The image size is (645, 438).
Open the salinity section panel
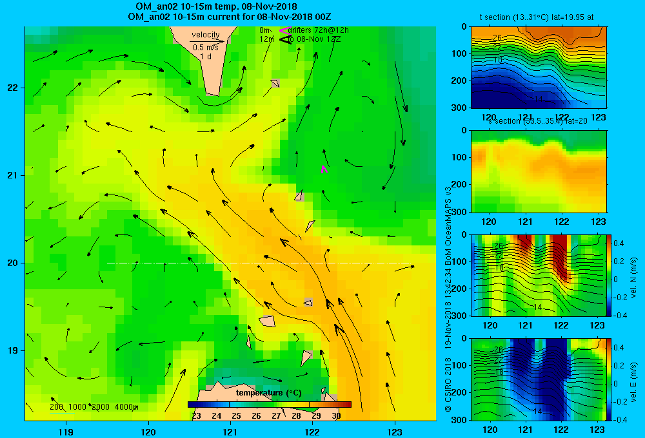tap(539, 171)
